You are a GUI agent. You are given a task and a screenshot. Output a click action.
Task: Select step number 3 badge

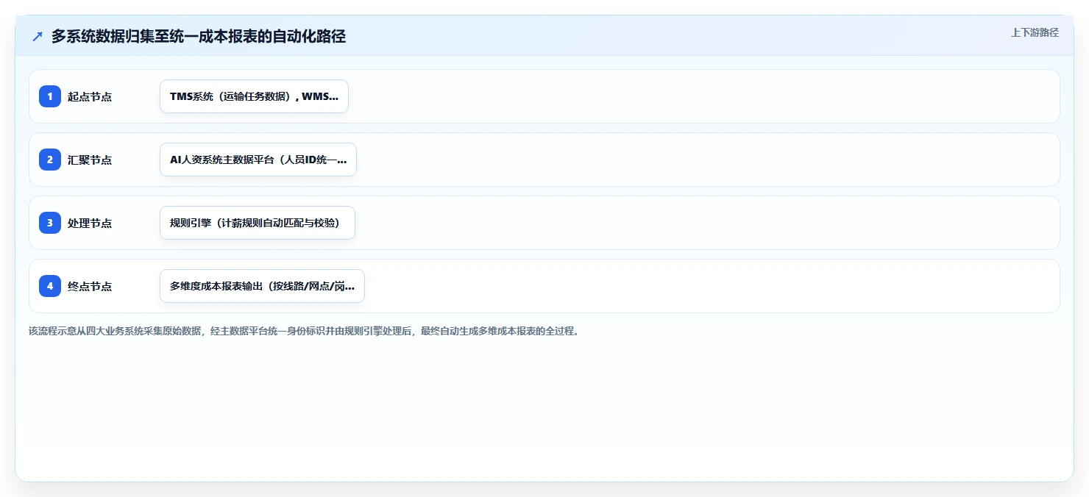[50, 223]
